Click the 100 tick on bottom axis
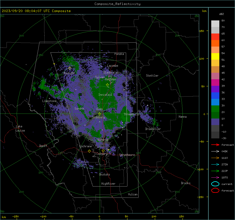 (x=154, y=216)
